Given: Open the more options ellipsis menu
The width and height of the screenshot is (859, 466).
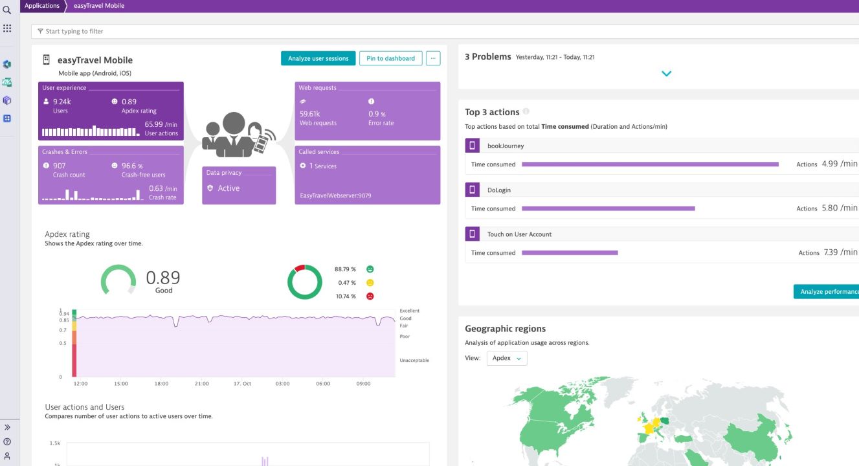Looking at the screenshot, I should (x=432, y=58).
